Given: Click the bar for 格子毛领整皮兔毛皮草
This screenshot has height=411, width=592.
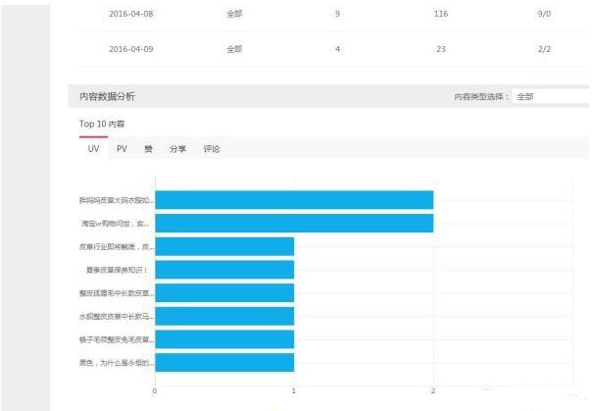Looking at the screenshot, I should (x=224, y=339).
